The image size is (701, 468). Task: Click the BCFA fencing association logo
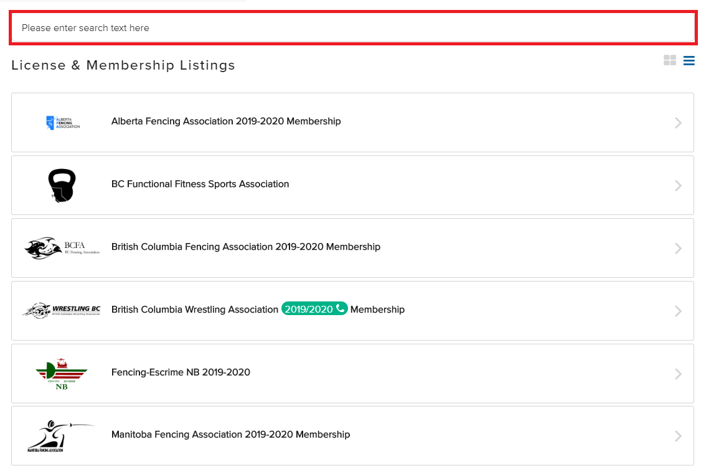(x=62, y=248)
